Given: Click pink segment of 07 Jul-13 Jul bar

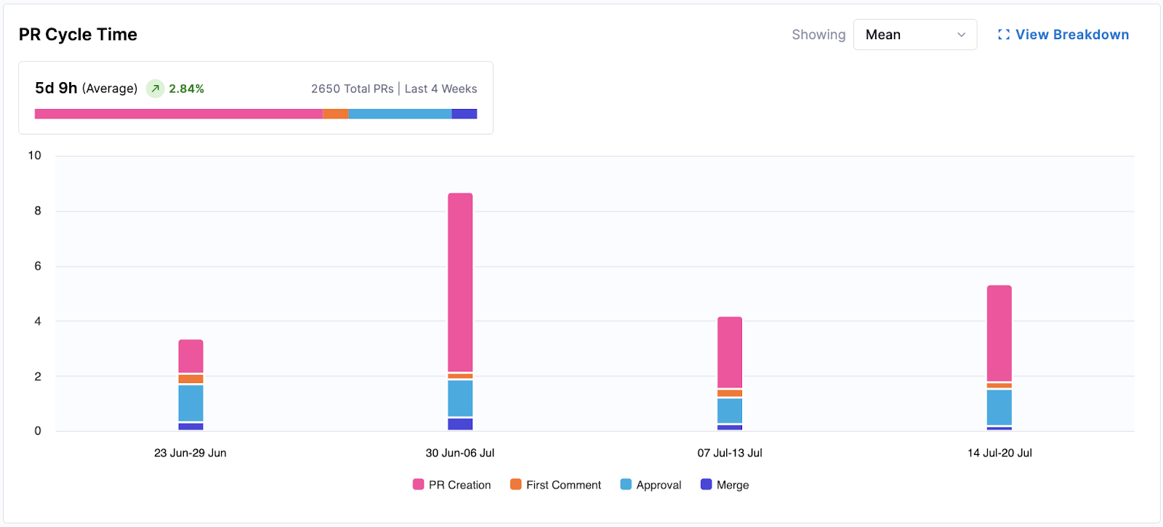Looking at the screenshot, I should pyautogui.click(x=730, y=353).
